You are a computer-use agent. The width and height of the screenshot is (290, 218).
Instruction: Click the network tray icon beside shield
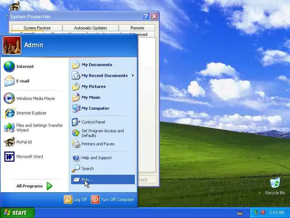(x=256, y=213)
